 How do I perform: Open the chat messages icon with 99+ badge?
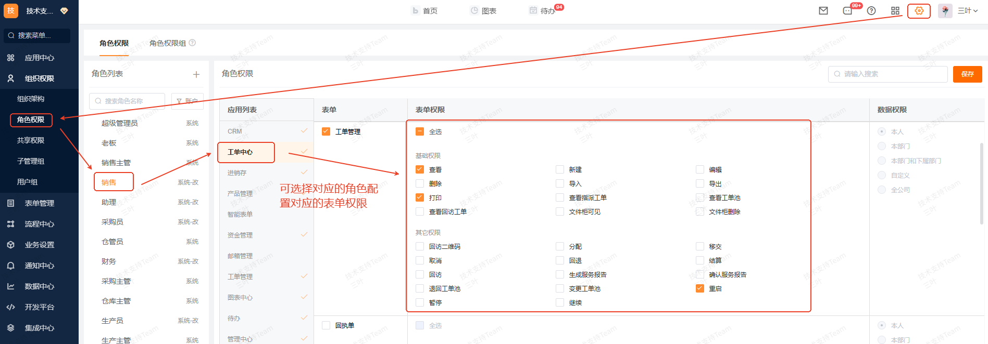pyautogui.click(x=847, y=11)
